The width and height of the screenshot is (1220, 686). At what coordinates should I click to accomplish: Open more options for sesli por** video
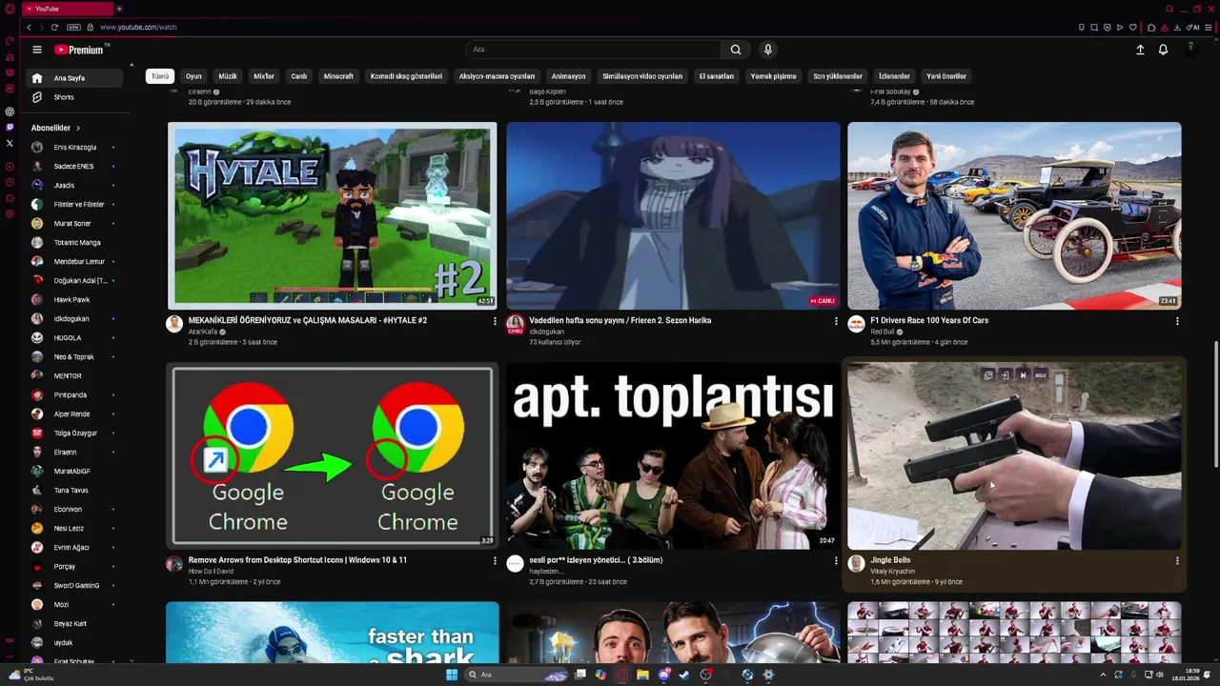[836, 561]
